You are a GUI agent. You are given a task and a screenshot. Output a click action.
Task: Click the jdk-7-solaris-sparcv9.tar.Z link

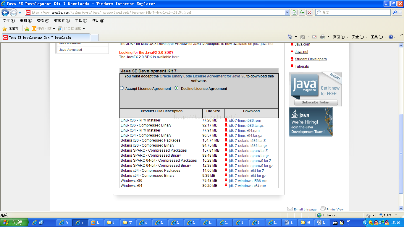tap(250, 160)
